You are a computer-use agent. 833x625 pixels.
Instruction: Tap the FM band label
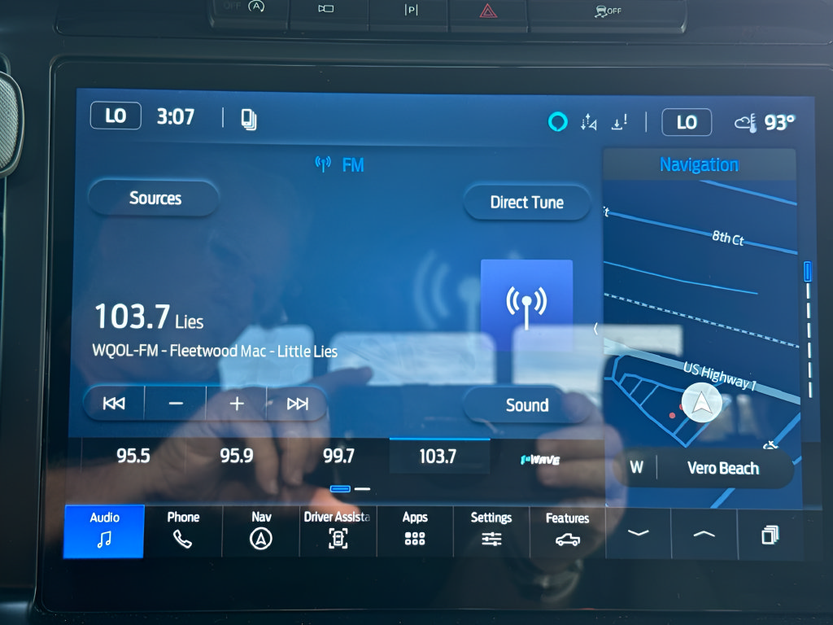(353, 165)
